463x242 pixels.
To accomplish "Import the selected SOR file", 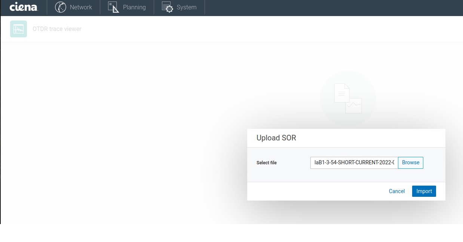I will [x=424, y=191].
